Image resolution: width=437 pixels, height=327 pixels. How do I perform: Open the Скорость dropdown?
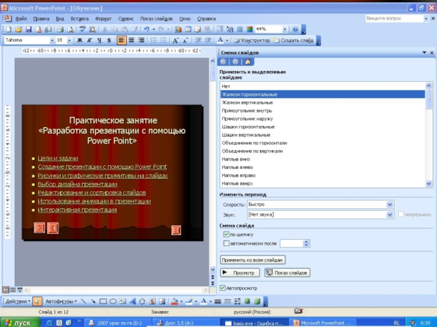click(389, 204)
